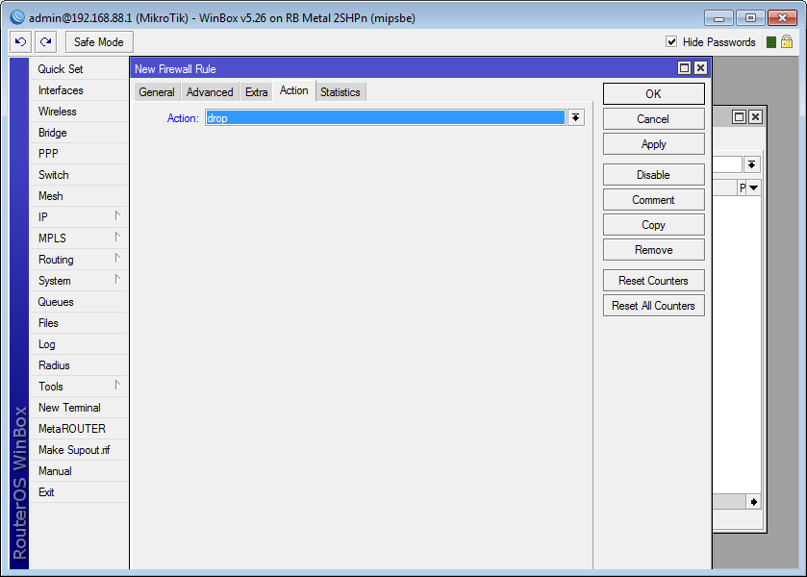Maximize the New Firewall Rule dialog

684,68
